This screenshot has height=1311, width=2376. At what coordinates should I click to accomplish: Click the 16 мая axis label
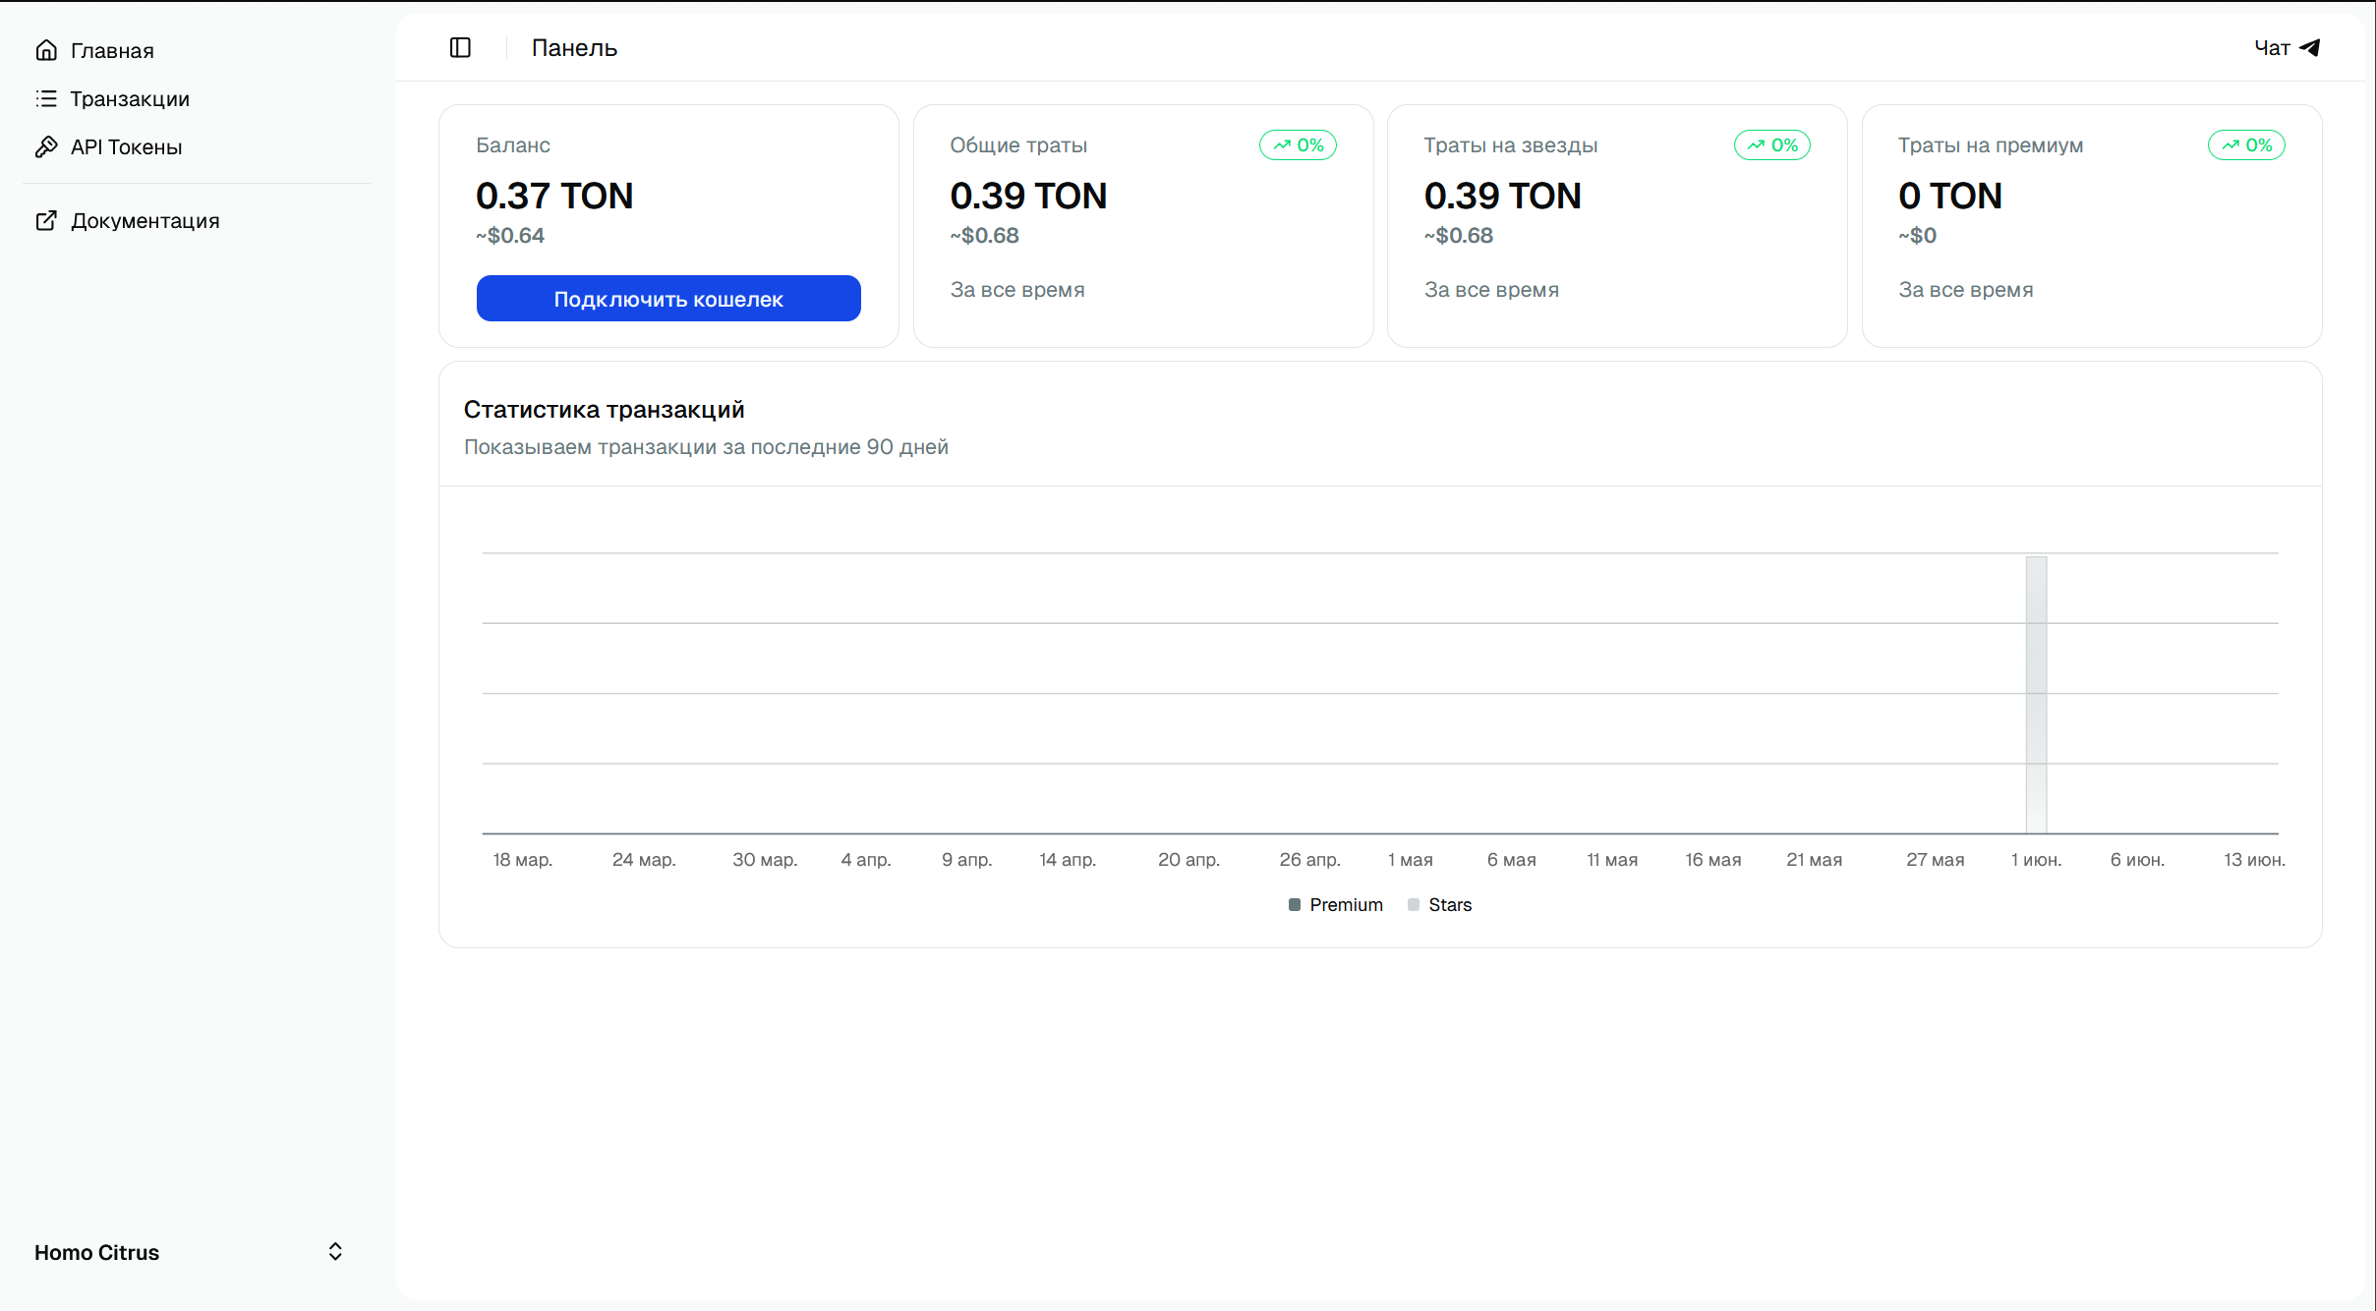(1713, 860)
